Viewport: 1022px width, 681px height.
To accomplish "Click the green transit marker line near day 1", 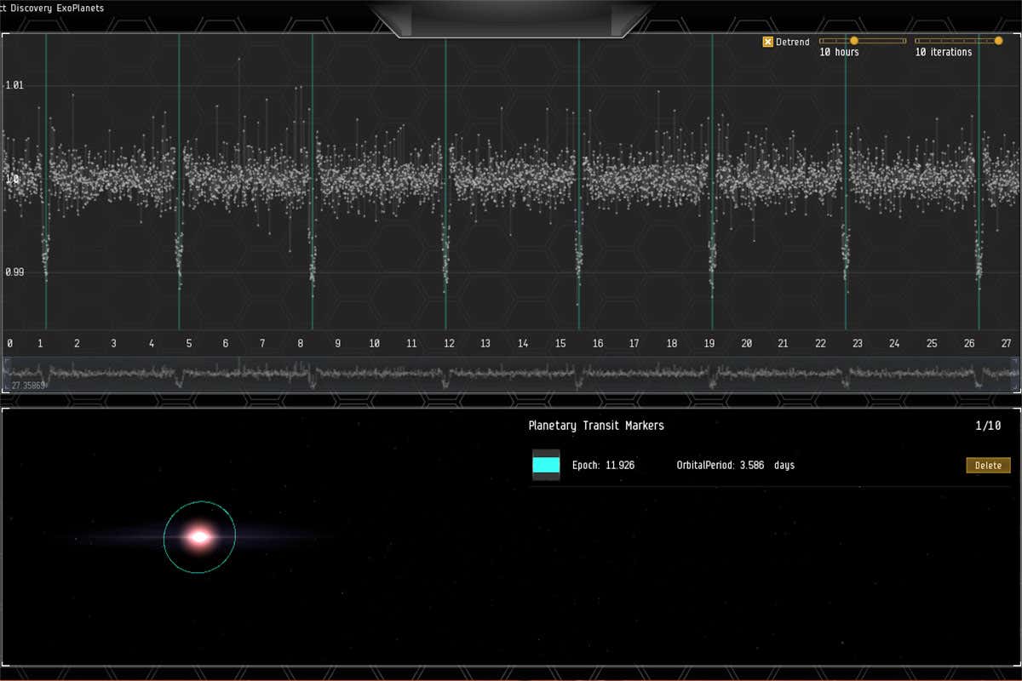I will [44, 187].
